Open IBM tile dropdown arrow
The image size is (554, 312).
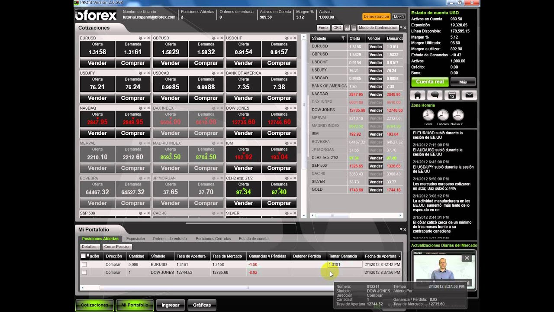tap(291, 143)
